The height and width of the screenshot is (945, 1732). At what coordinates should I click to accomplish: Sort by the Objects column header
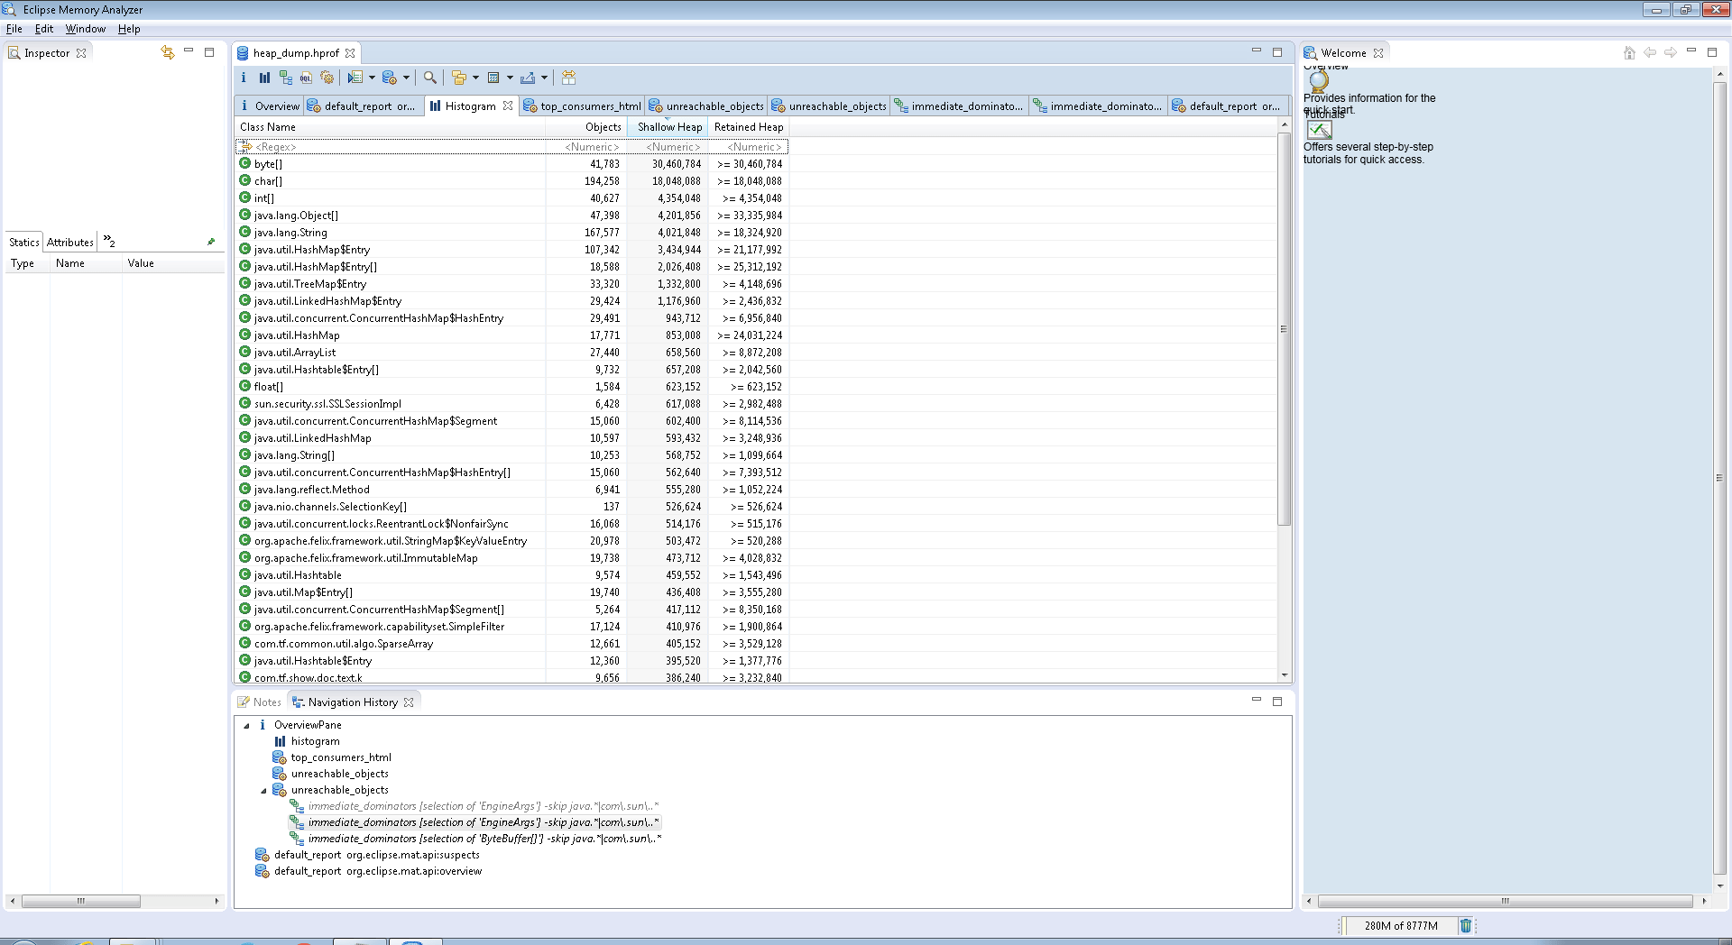(586, 127)
